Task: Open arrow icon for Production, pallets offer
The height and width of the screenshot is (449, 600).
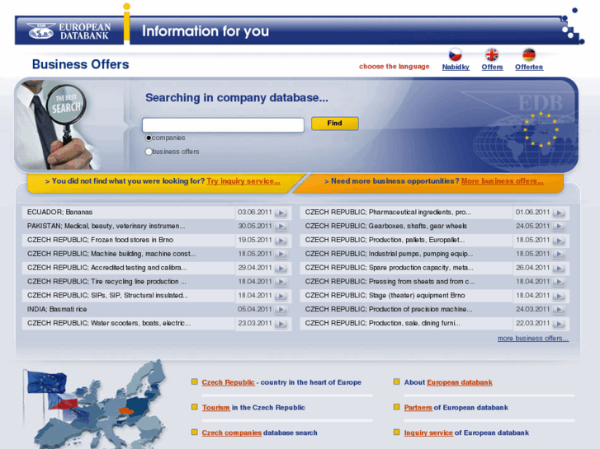Action: [559, 241]
